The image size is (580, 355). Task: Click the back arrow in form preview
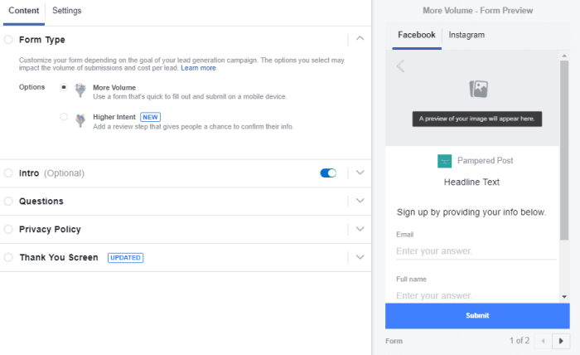coord(400,66)
